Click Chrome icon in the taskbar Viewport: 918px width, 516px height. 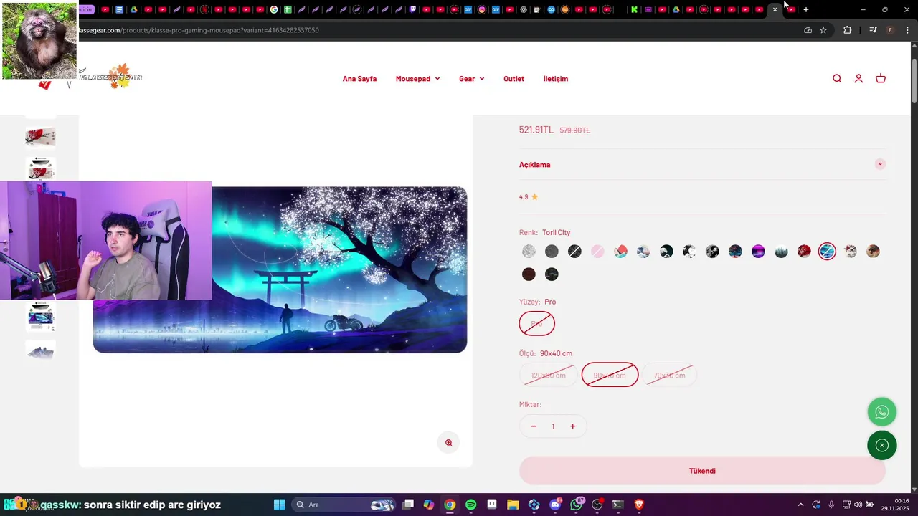450,505
